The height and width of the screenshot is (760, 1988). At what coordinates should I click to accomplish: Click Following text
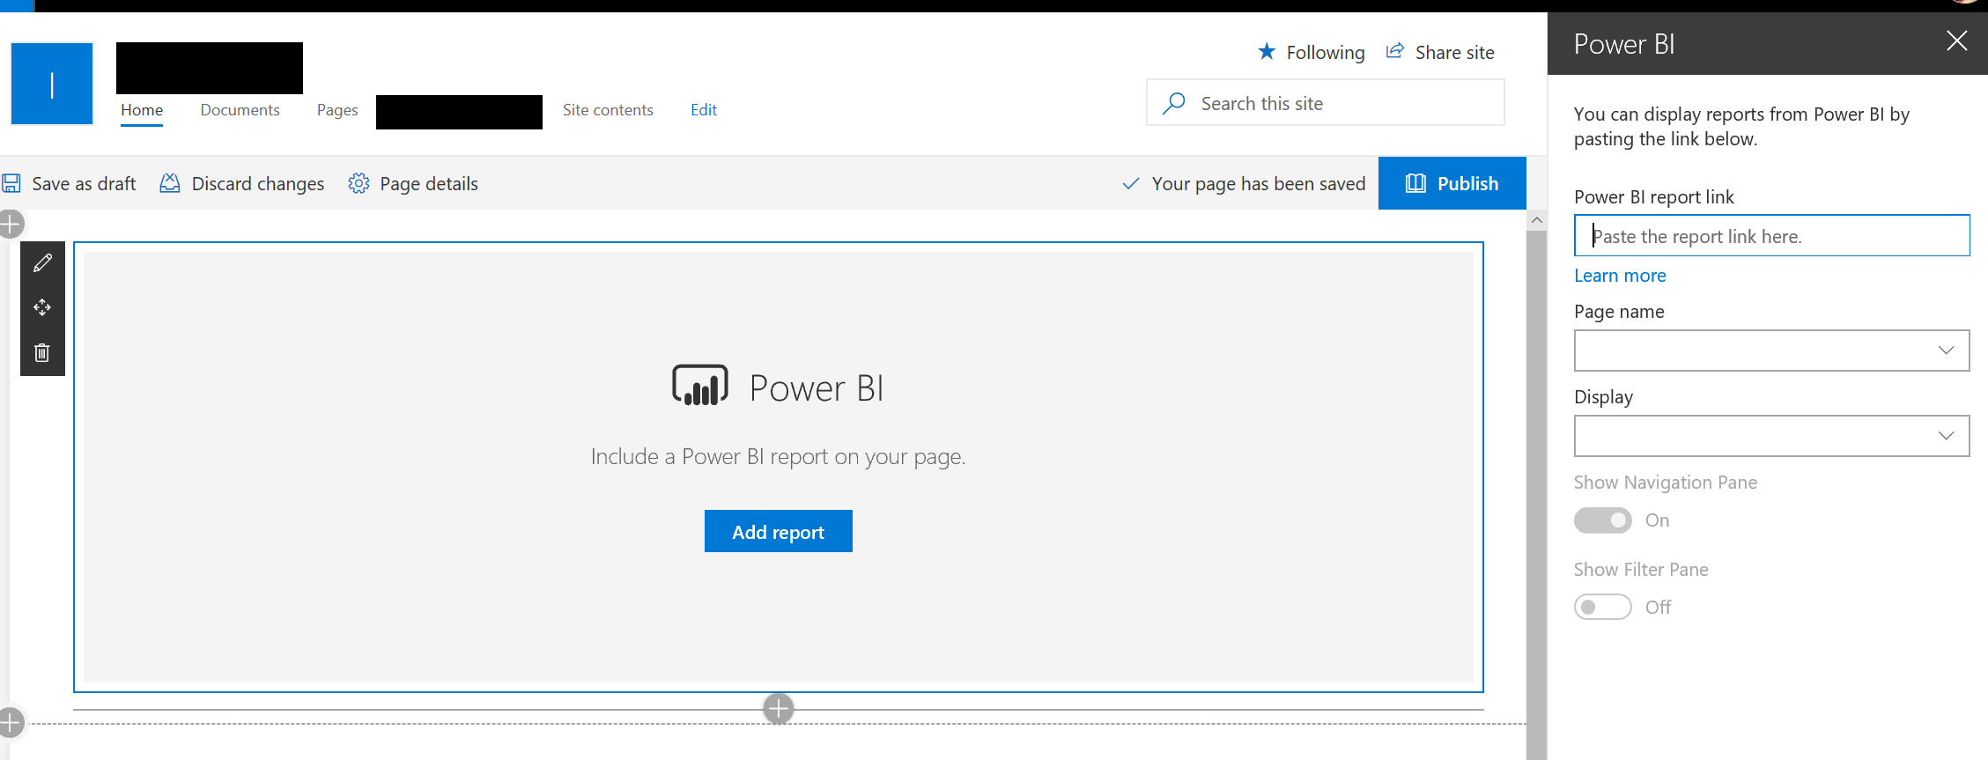[x=1326, y=53]
